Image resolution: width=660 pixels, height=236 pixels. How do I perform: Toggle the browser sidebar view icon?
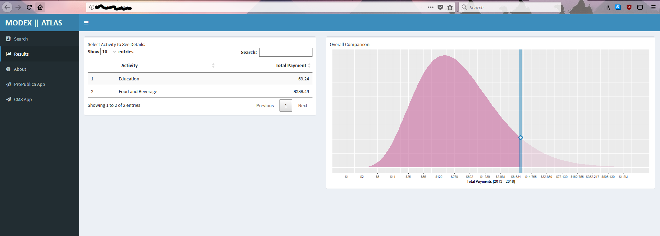click(640, 7)
